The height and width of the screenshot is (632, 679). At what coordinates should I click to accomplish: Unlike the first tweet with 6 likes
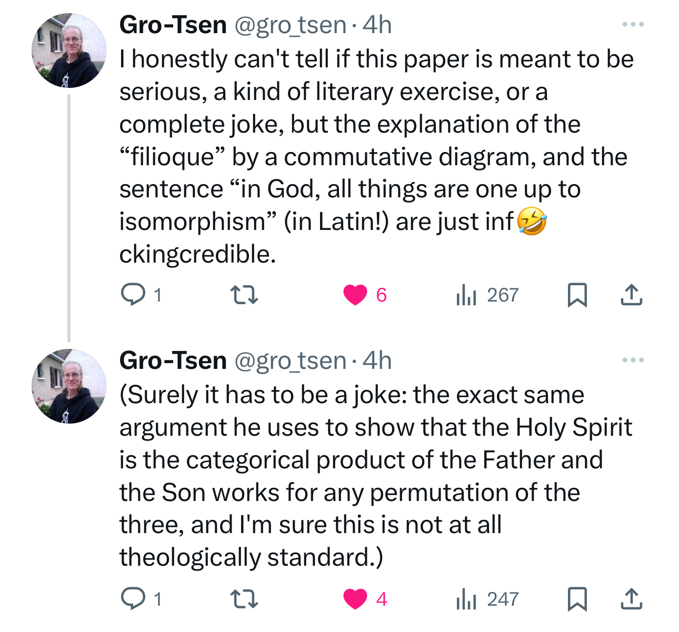(355, 295)
